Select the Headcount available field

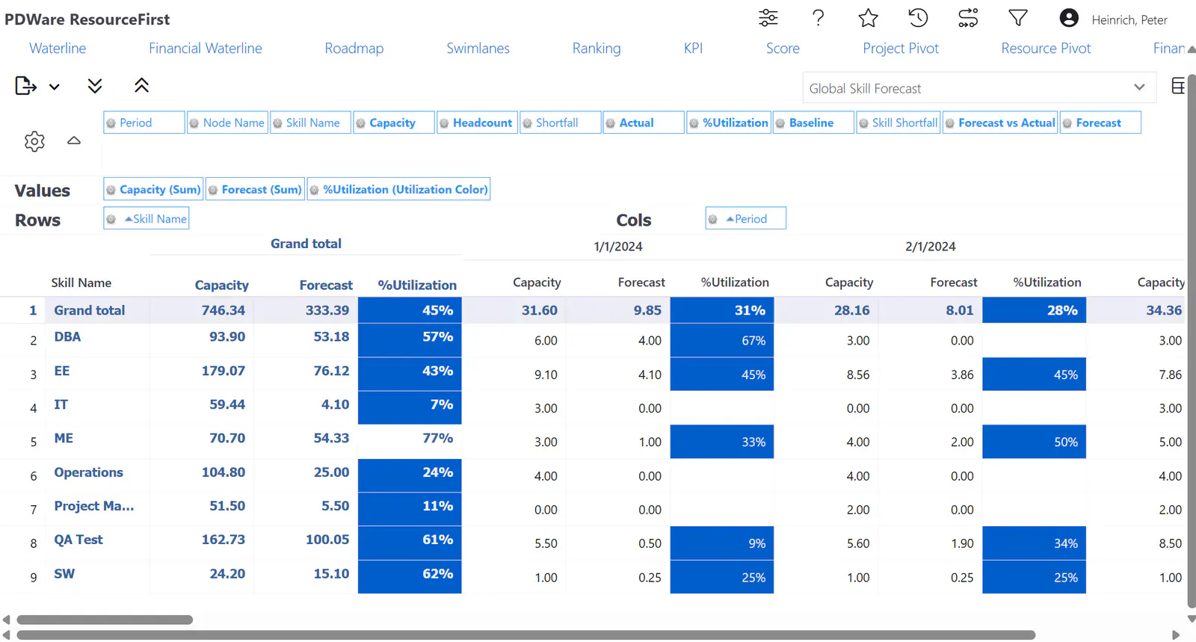point(477,123)
